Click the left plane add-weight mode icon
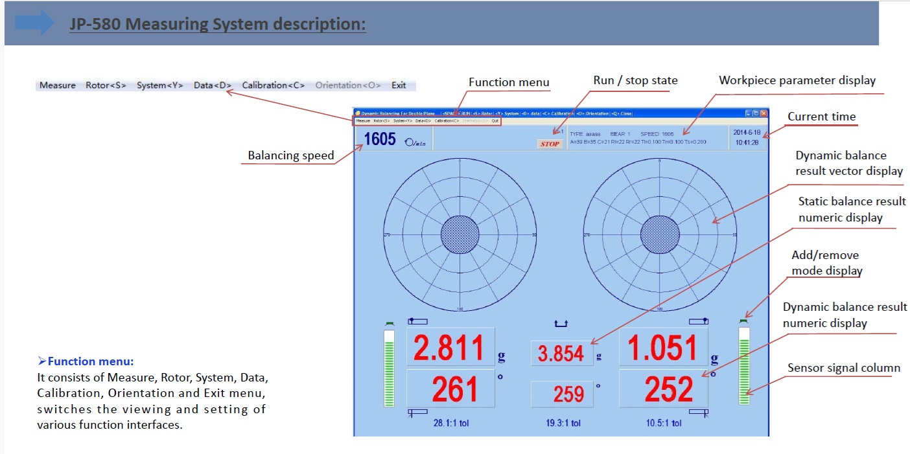This screenshot has height=454, width=910. (x=417, y=321)
